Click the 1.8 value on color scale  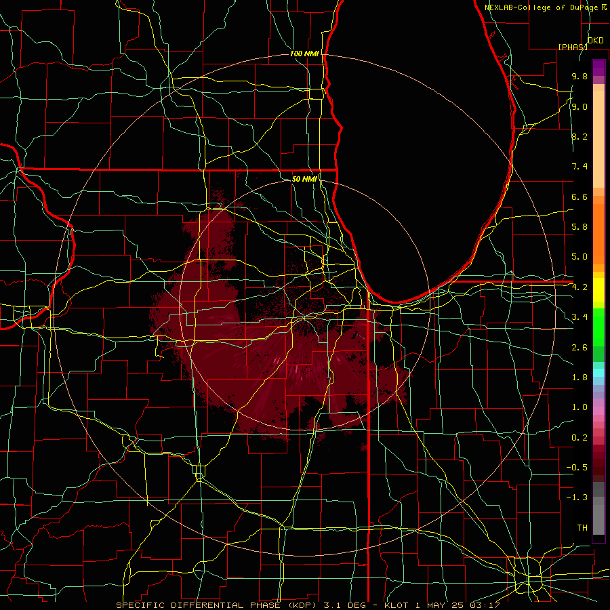point(579,378)
